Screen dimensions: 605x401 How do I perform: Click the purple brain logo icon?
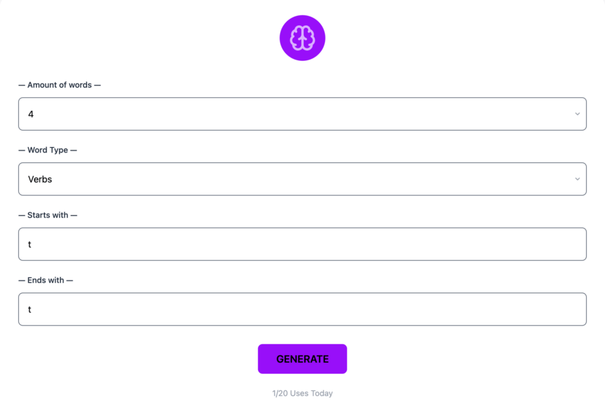pyautogui.click(x=302, y=38)
